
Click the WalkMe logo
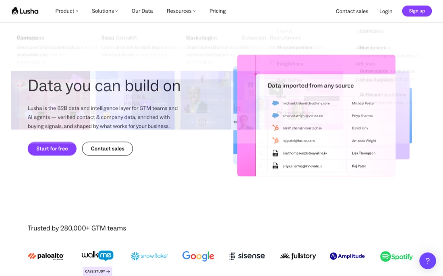(x=97, y=256)
